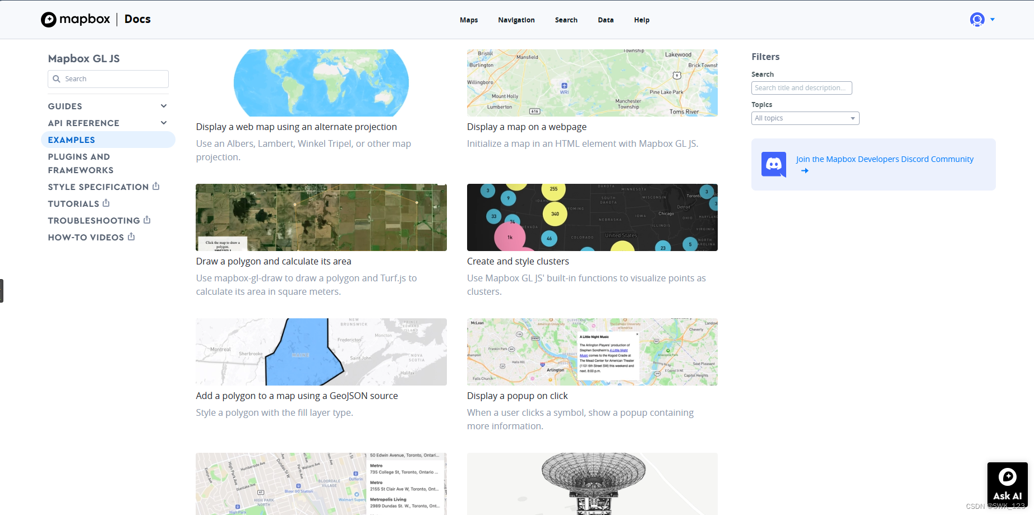Open the user account avatar icon
This screenshot has height=515, width=1034.
tap(977, 20)
